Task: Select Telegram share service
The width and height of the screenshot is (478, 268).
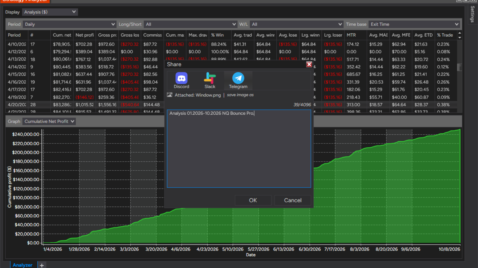Action: tap(238, 80)
